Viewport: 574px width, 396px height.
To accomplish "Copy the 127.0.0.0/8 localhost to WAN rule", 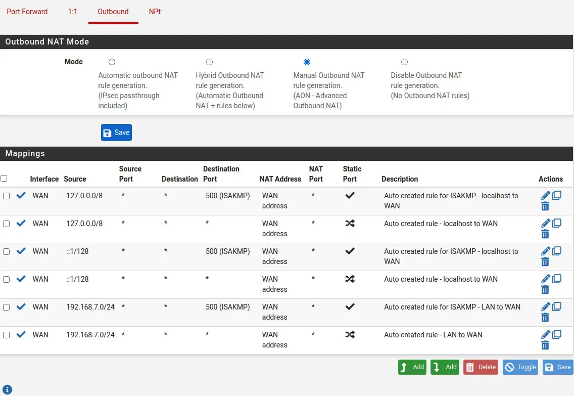I will coord(557,223).
